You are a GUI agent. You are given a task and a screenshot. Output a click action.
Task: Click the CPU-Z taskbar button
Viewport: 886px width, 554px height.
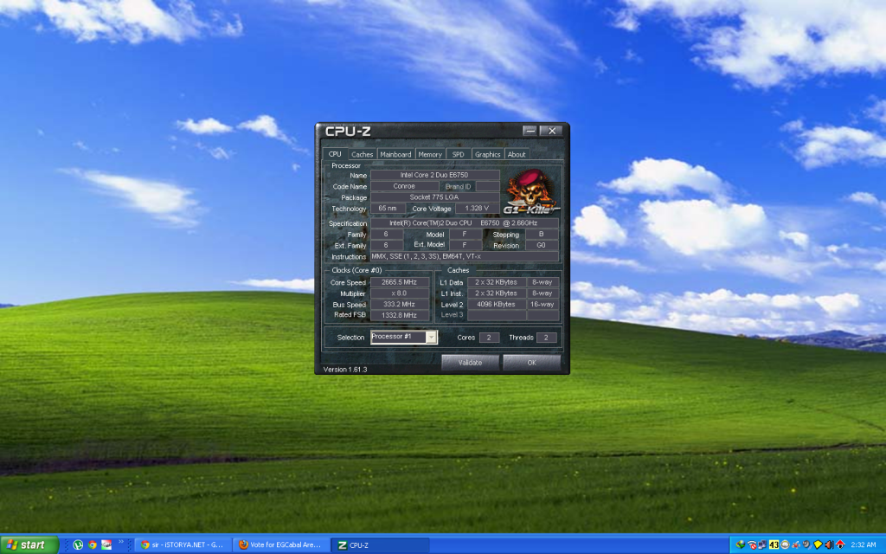pyautogui.click(x=380, y=545)
